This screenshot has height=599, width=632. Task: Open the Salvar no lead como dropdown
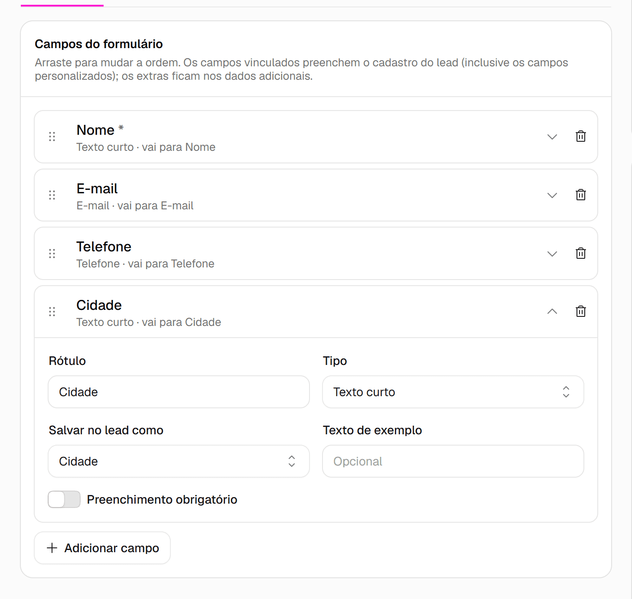point(179,461)
